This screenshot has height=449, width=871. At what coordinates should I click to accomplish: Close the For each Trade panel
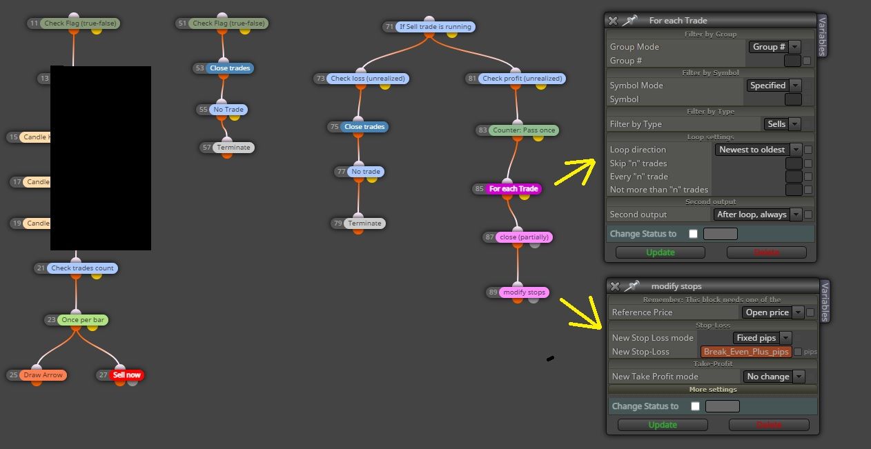click(x=612, y=21)
